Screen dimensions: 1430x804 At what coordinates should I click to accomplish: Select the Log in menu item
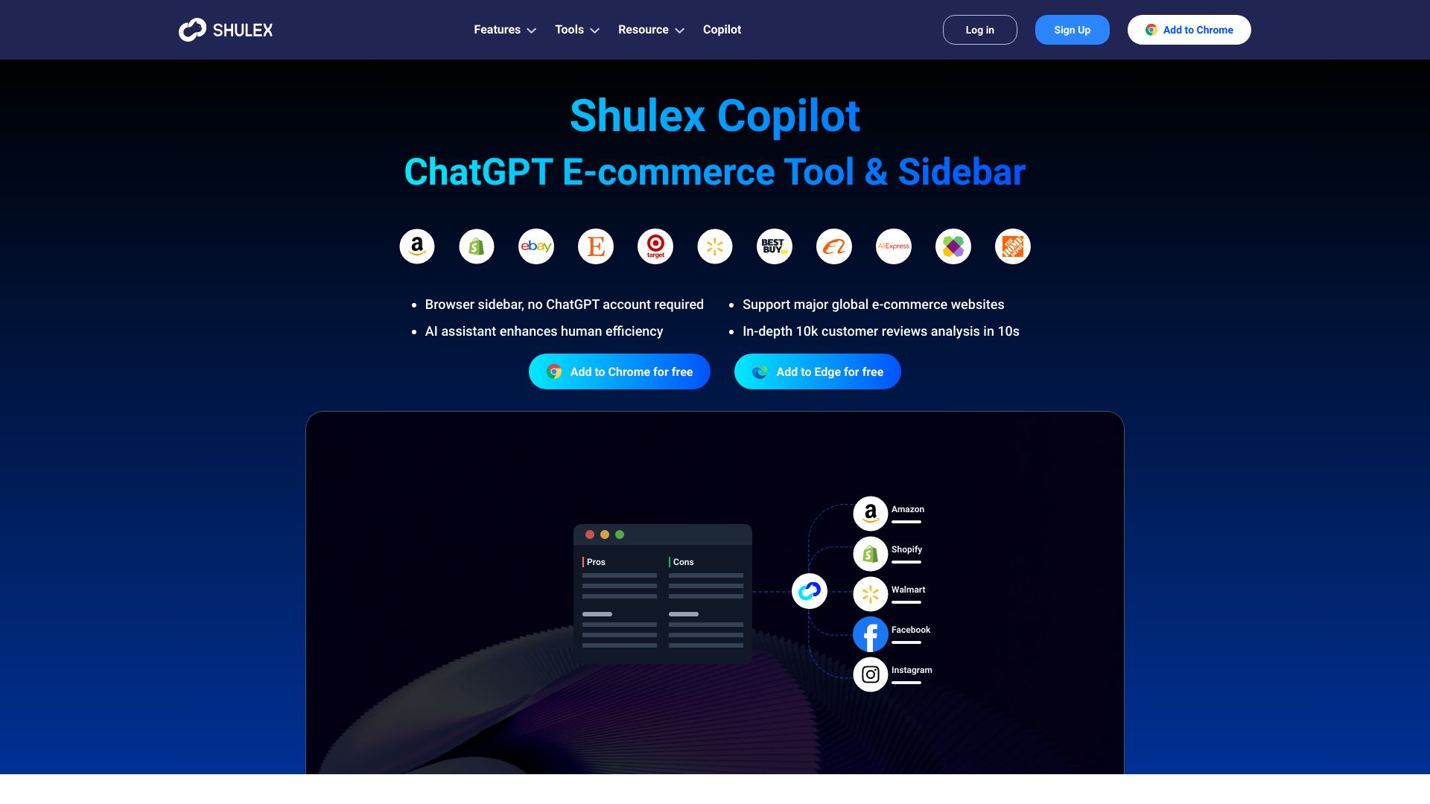980,30
